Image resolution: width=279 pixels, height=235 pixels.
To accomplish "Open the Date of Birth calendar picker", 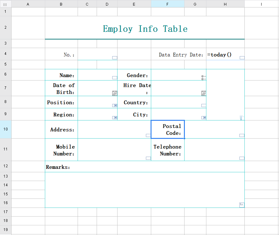I will pyautogui.click(x=115, y=93).
